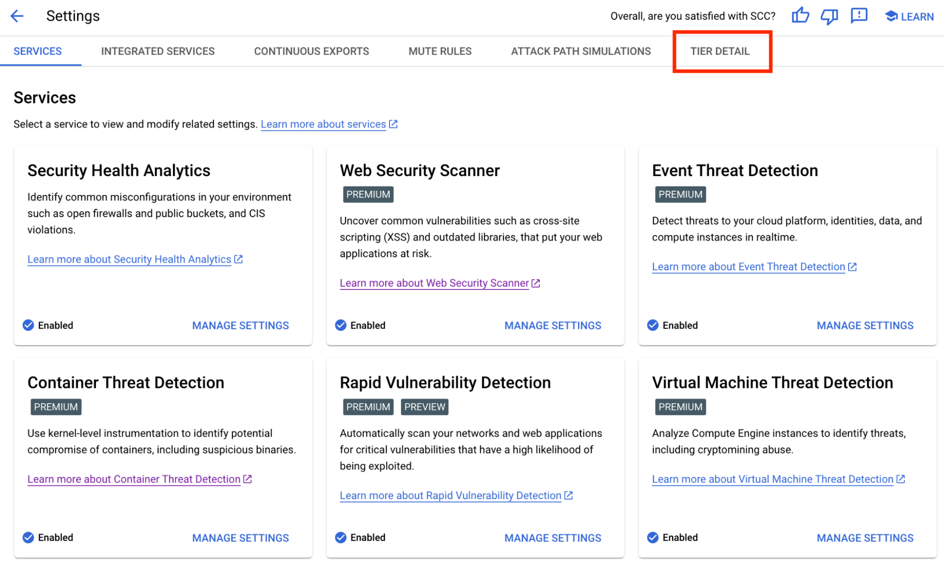
Task: Click the thumbs down satisfaction icon
Action: [x=829, y=17]
